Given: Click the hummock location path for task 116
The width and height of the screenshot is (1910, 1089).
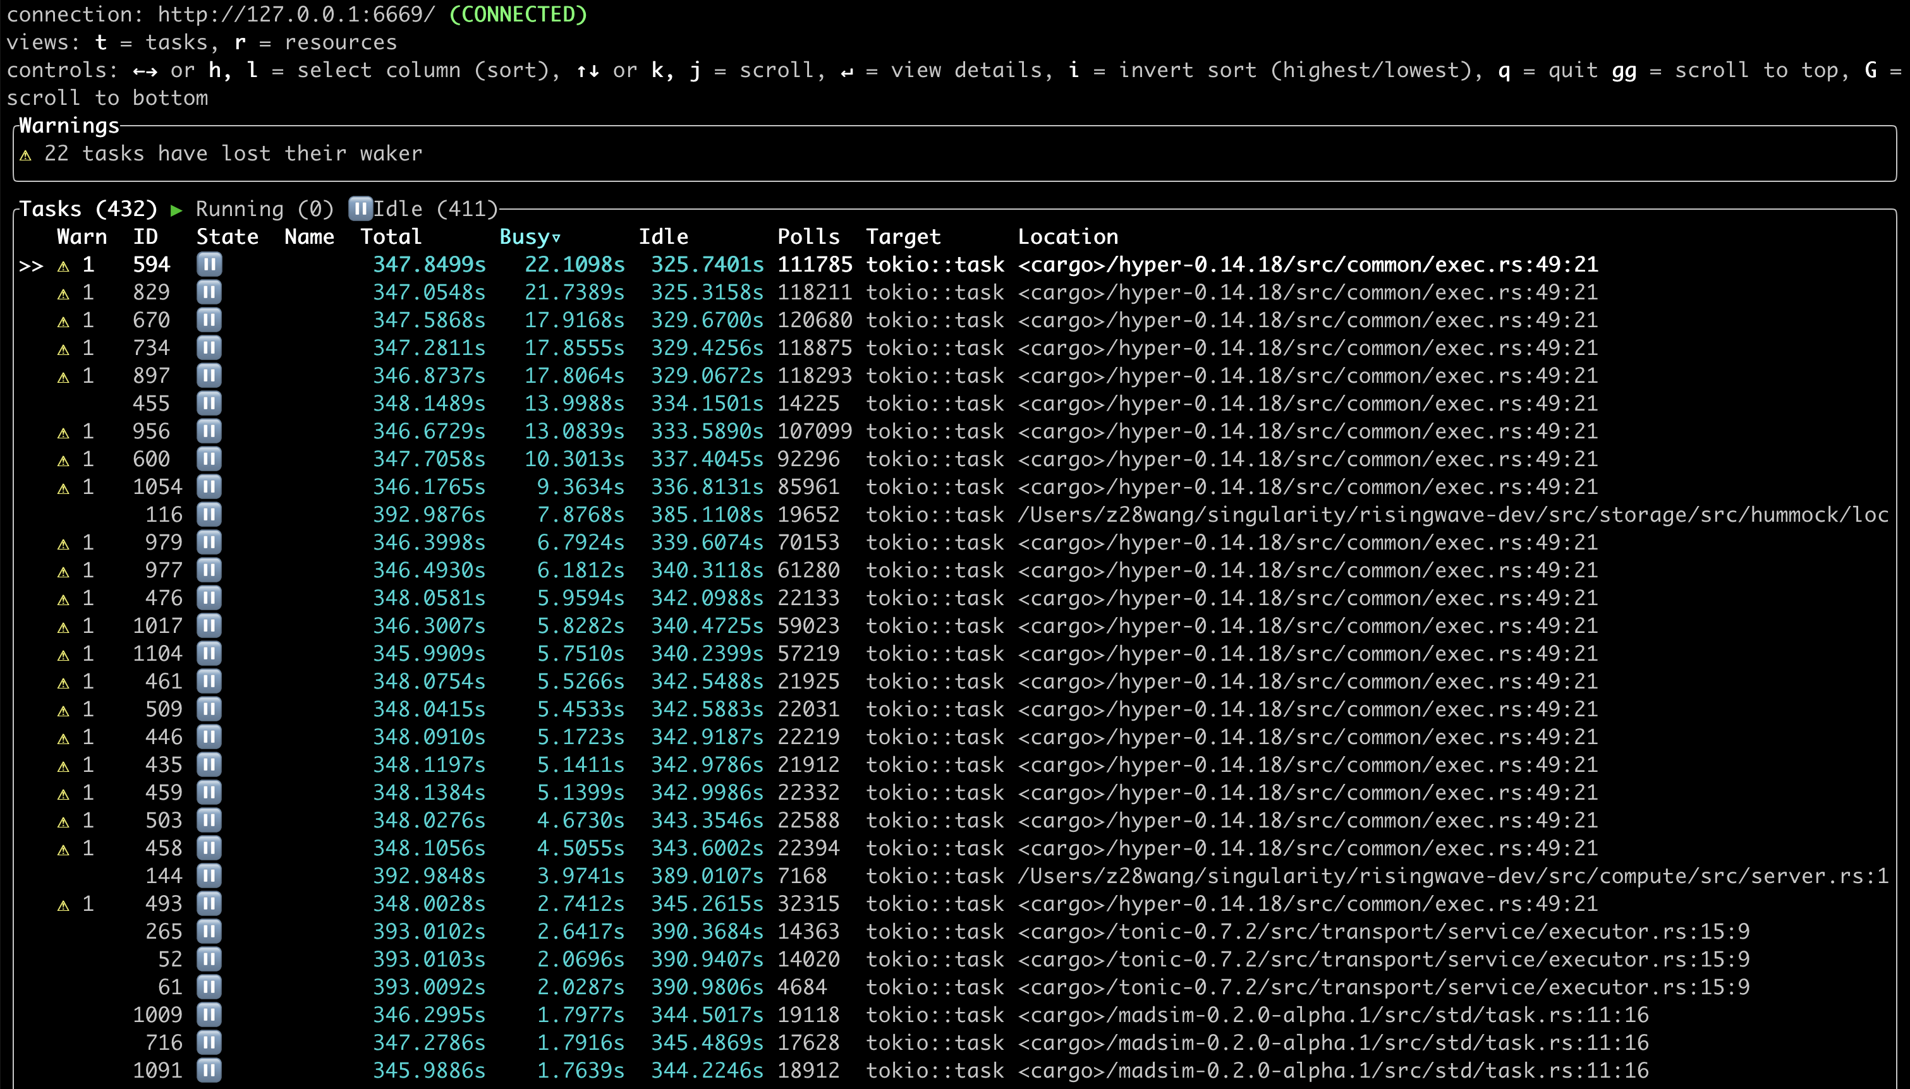Looking at the screenshot, I should click(1454, 515).
